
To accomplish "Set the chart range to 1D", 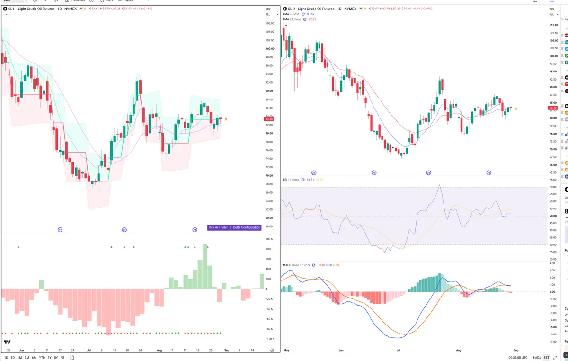I will (x=6, y=358).
